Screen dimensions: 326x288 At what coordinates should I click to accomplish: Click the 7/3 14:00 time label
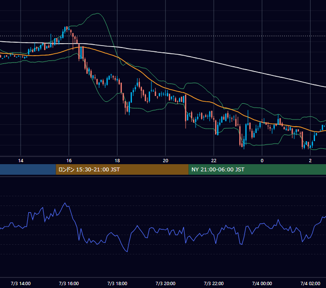pyautogui.click(x=21, y=283)
